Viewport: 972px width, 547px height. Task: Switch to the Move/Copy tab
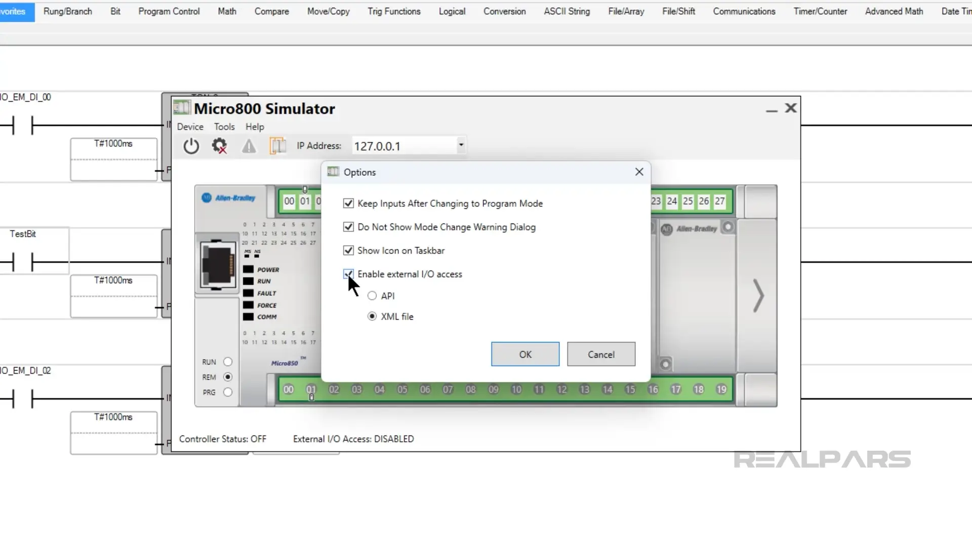coord(328,11)
